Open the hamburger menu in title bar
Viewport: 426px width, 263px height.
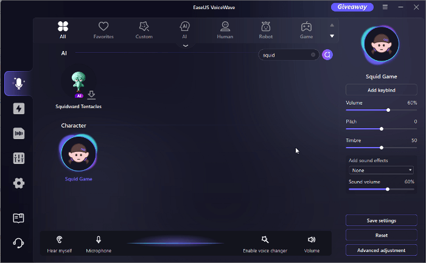point(385,7)
